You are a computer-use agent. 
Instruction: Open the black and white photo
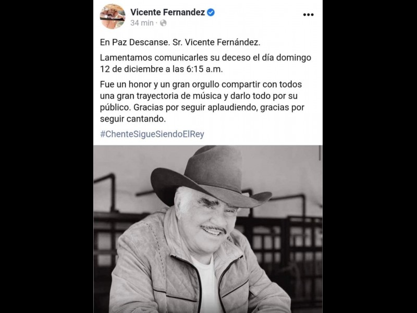(x=208, y=229)
